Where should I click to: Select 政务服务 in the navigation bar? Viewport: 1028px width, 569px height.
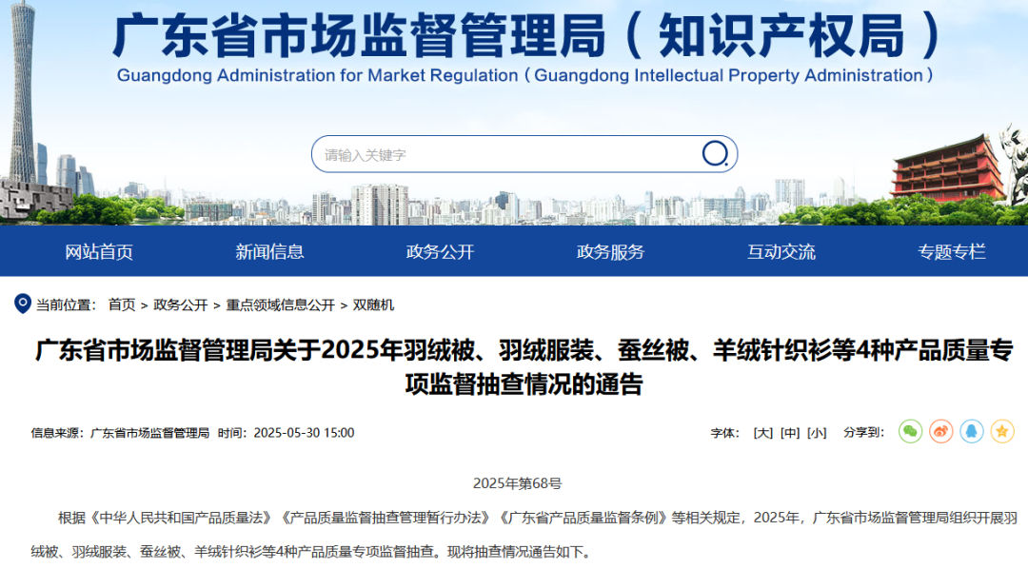pos(610,252)
